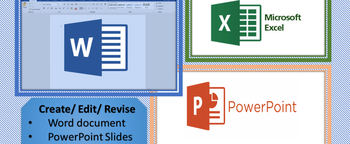Toggle Bold formatting in Font group
This screenshot has width=350, height=144.
(x=44, y=8)
